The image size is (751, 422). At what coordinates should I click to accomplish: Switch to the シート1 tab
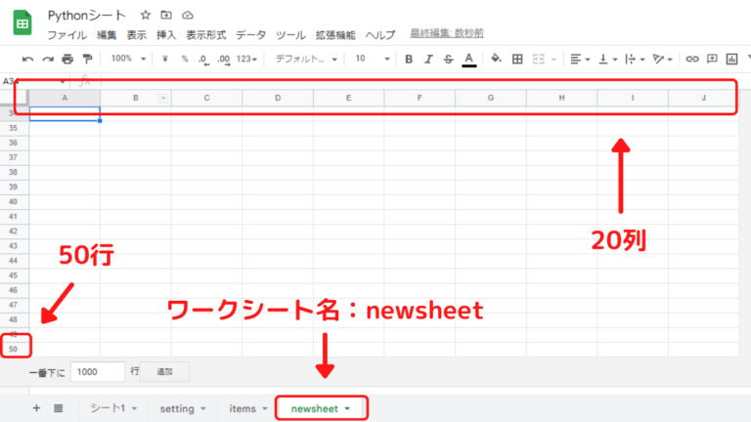point(113,408)
